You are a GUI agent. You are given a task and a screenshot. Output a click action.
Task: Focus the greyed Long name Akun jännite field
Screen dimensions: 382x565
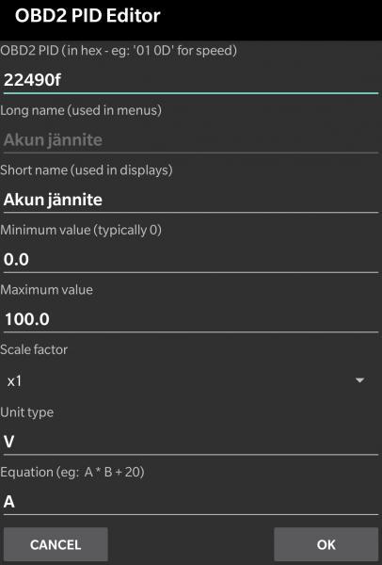click(191, 139)
